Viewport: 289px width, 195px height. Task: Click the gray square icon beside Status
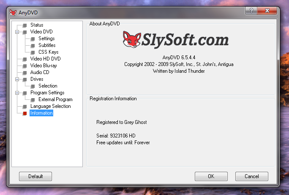click(25, 25)
